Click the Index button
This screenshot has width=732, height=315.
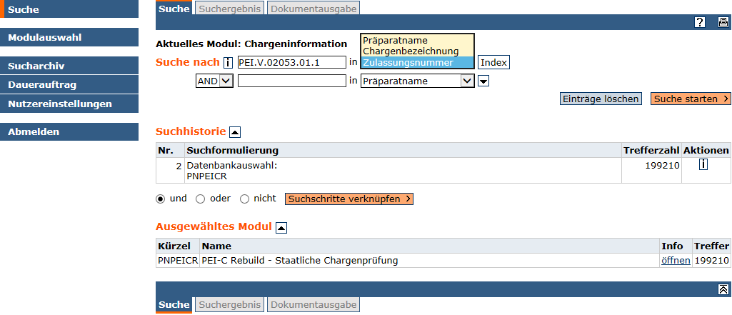click(493, 63)
